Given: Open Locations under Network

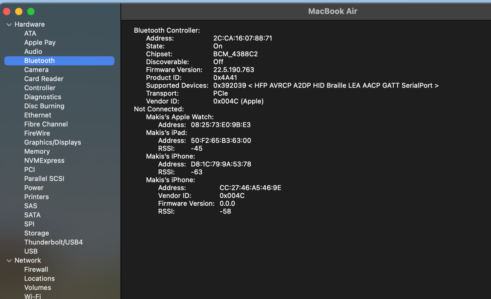Looking at the screenshot, I should coord(39,279).
